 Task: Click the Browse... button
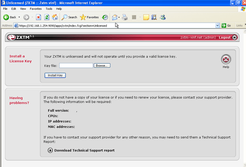tap(102, 66)
